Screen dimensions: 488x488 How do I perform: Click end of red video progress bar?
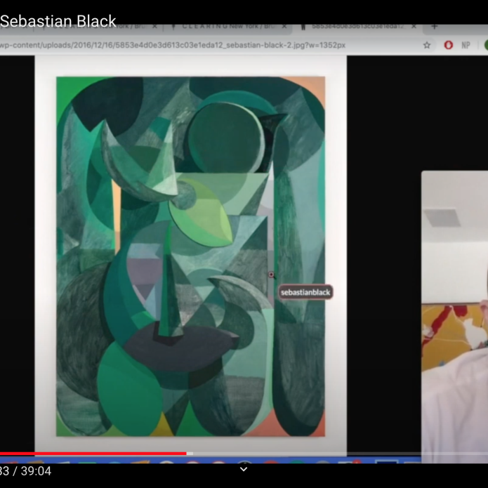point(186,454)
